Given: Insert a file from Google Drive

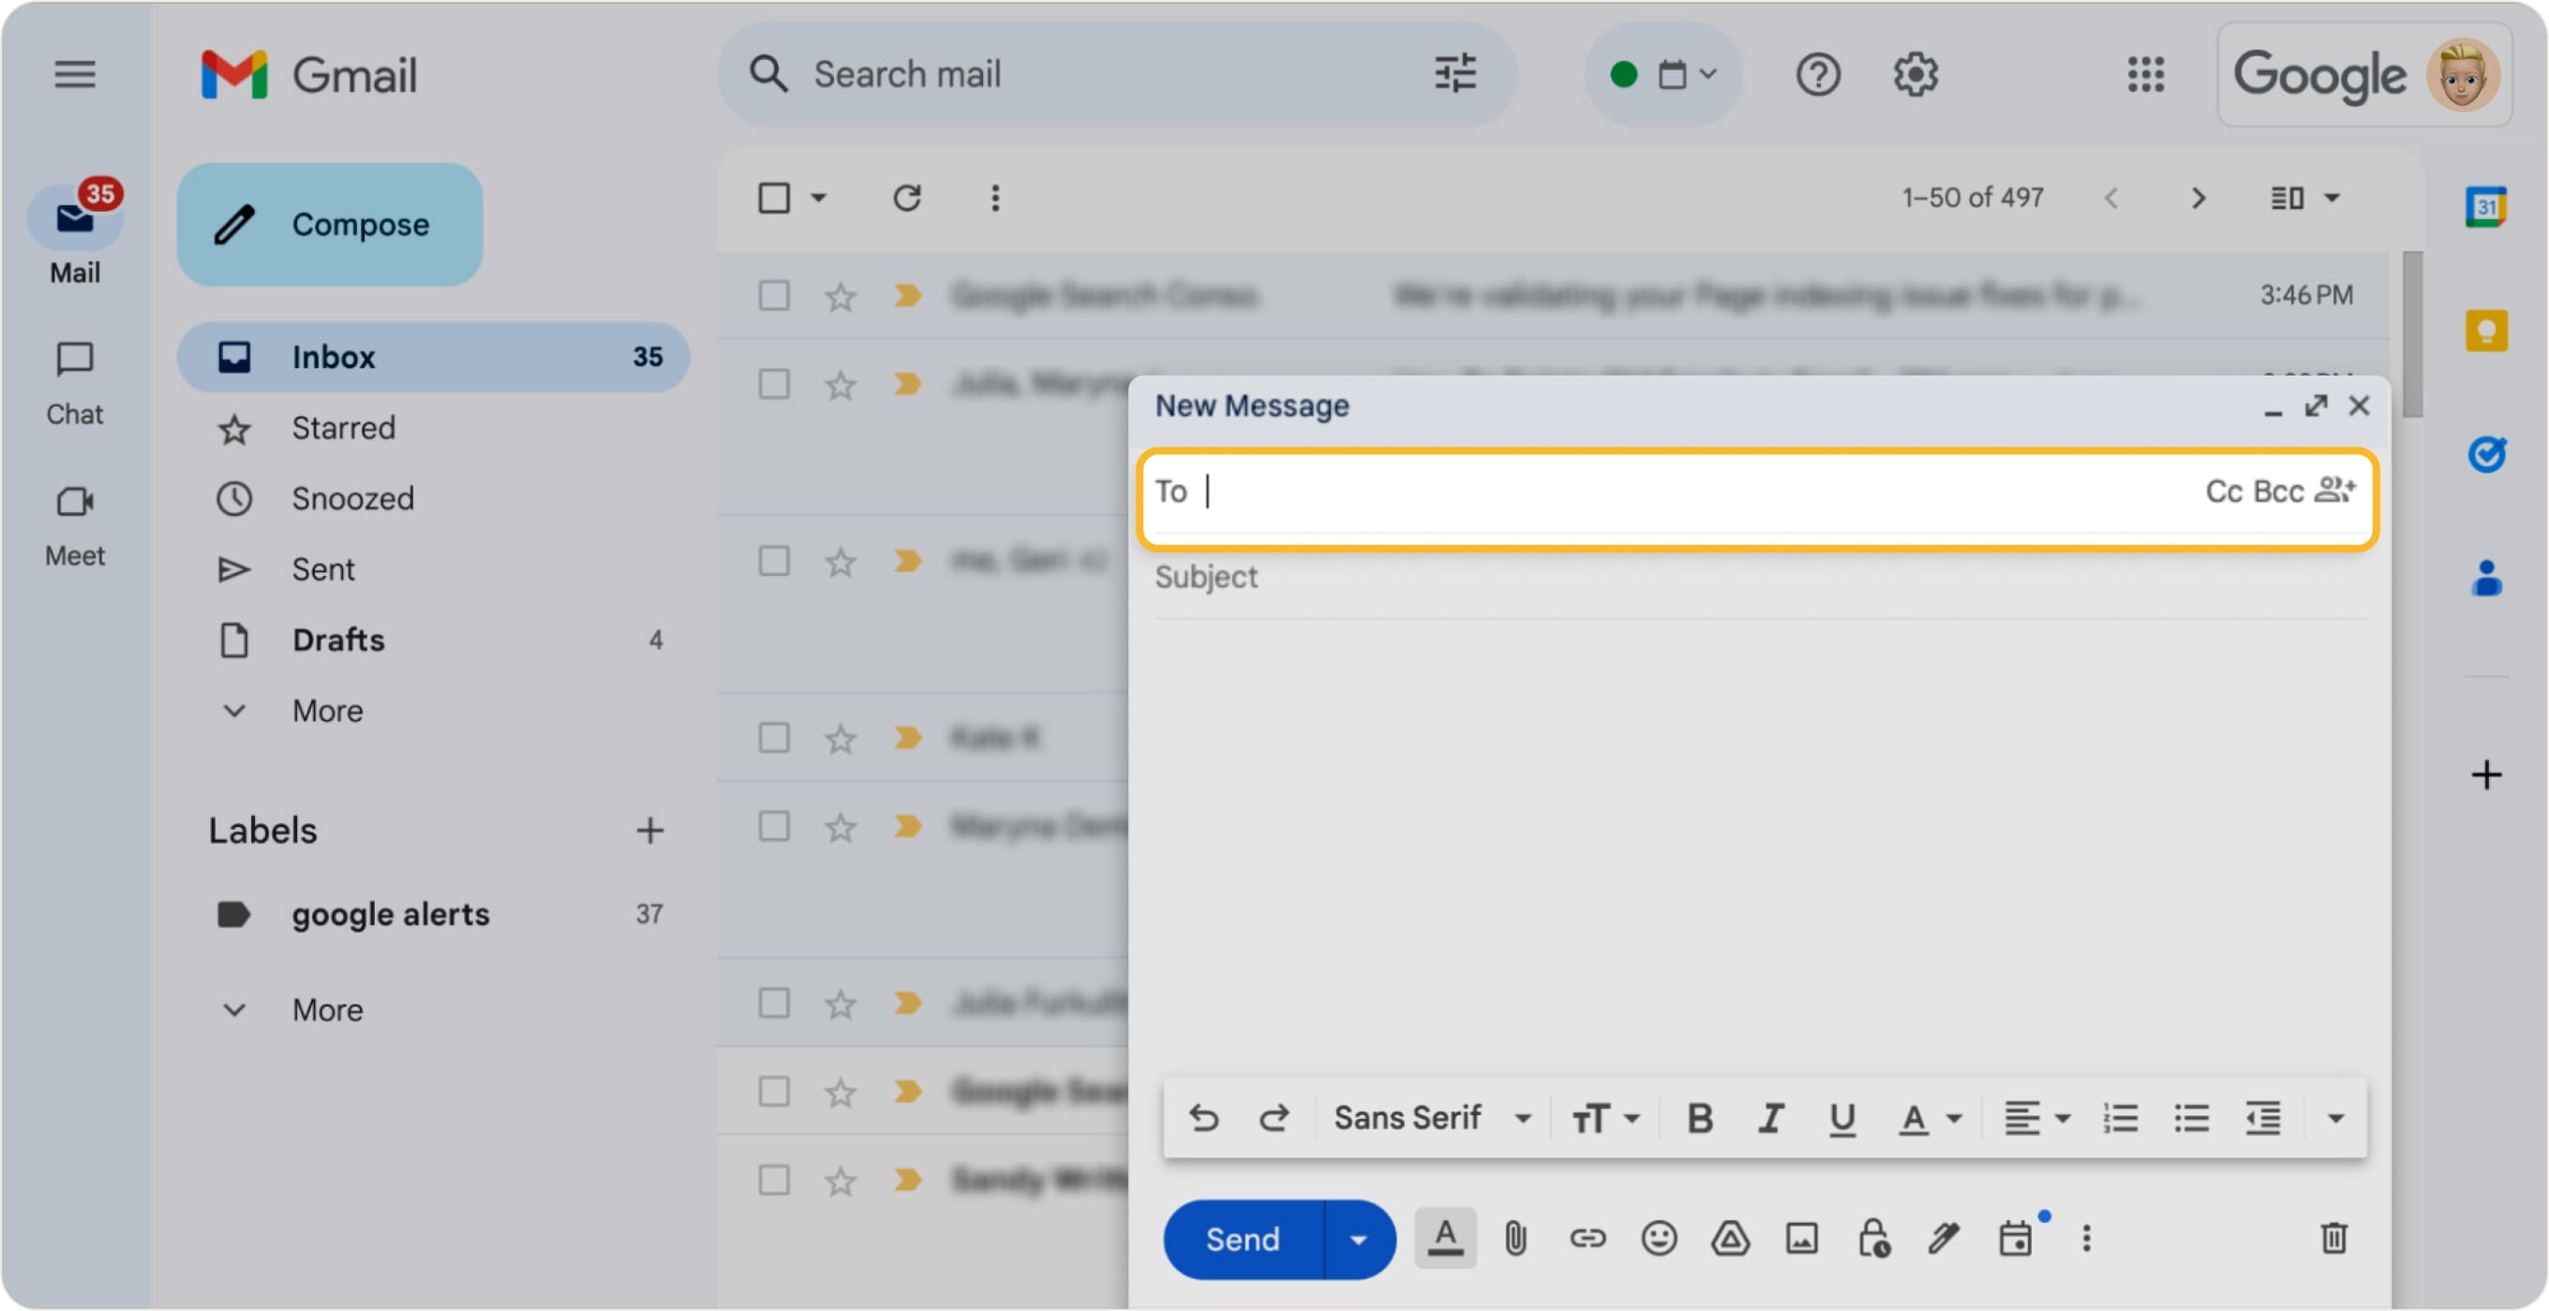Looking at the screenshot, I should point(1730,1238).
